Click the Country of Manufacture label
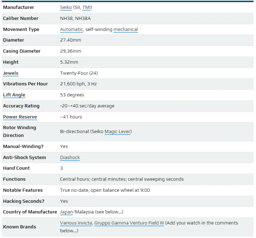Image resolution: width=256 pixels, height=238 pixels. 30,212
